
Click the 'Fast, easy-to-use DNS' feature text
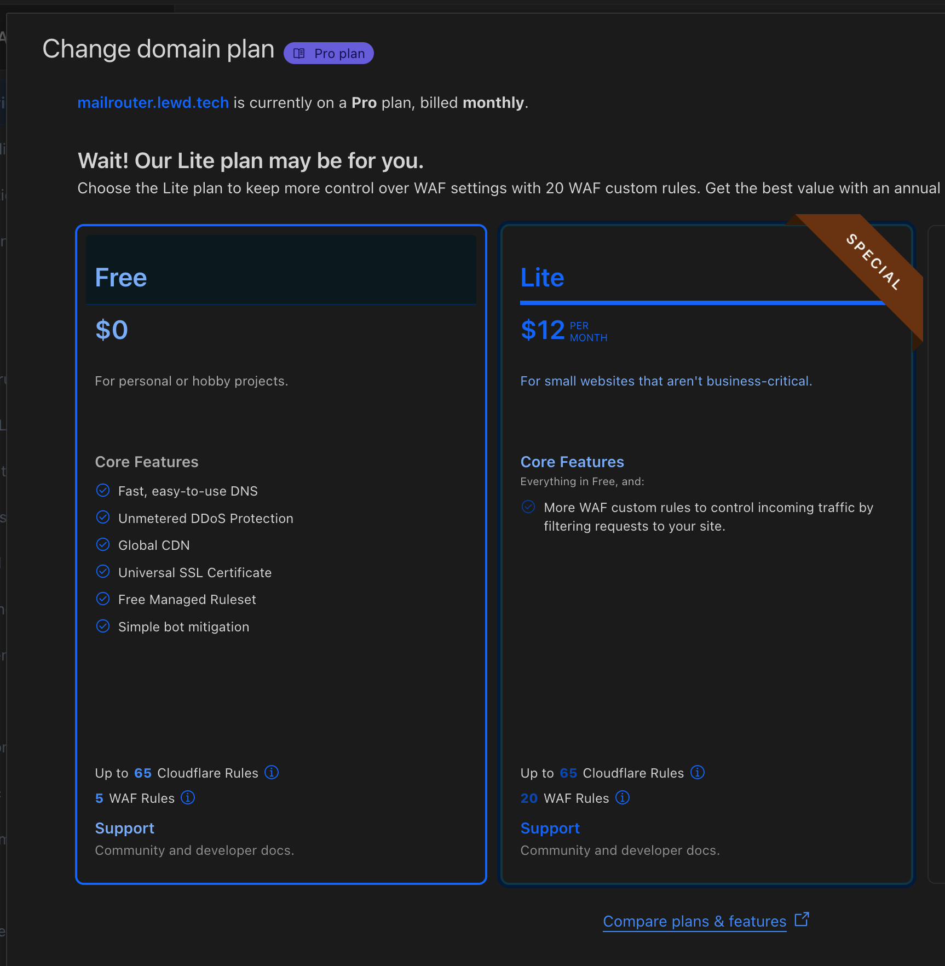tap(188, 491)
